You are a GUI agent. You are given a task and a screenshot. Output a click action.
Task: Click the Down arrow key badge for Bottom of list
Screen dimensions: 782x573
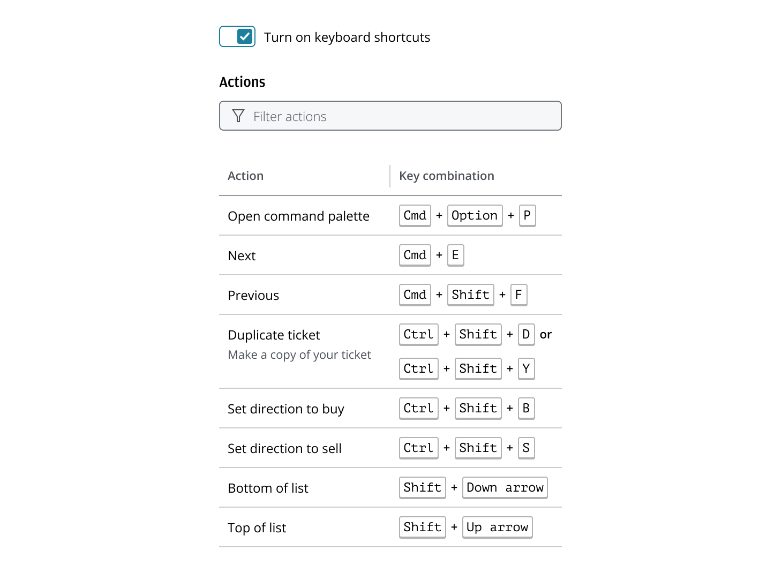pyautogui.click(x=504, y=487)
